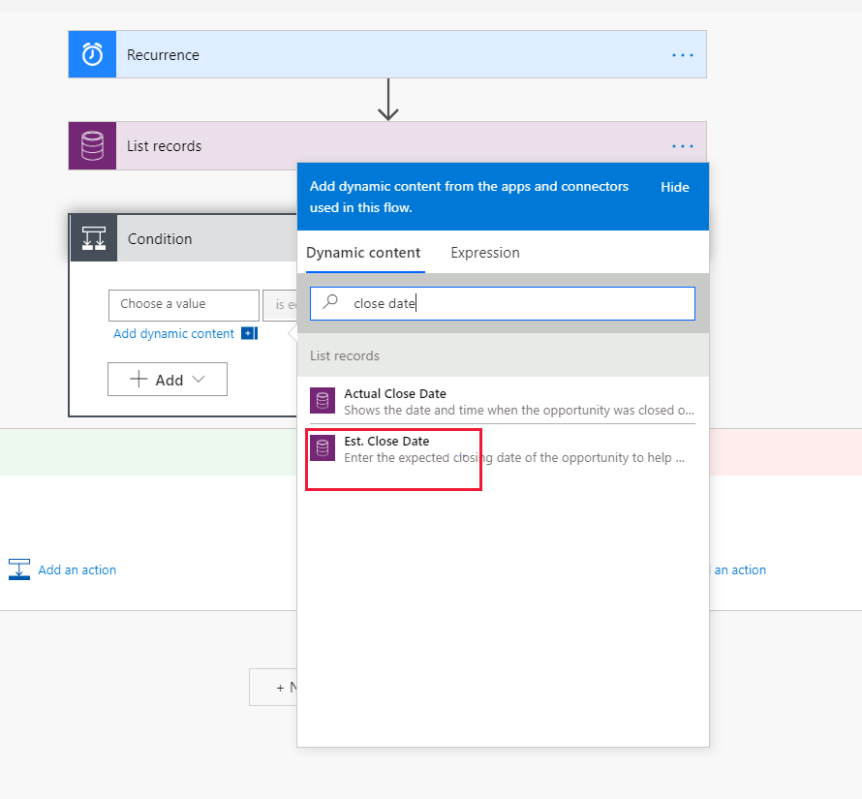Open the Recurrence step ellipsis menu

click(x=682, y=55)
